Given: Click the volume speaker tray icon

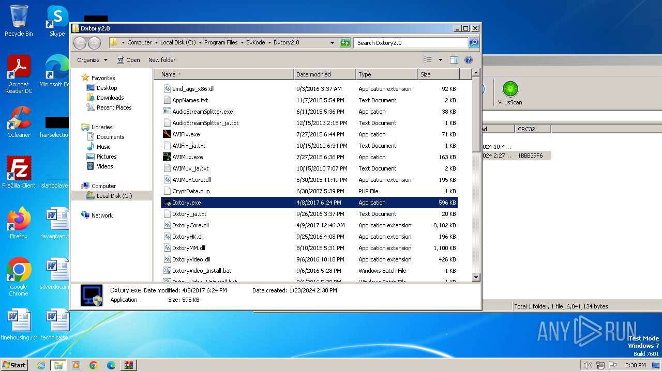Looking at the screenshot, I should 588,365.
